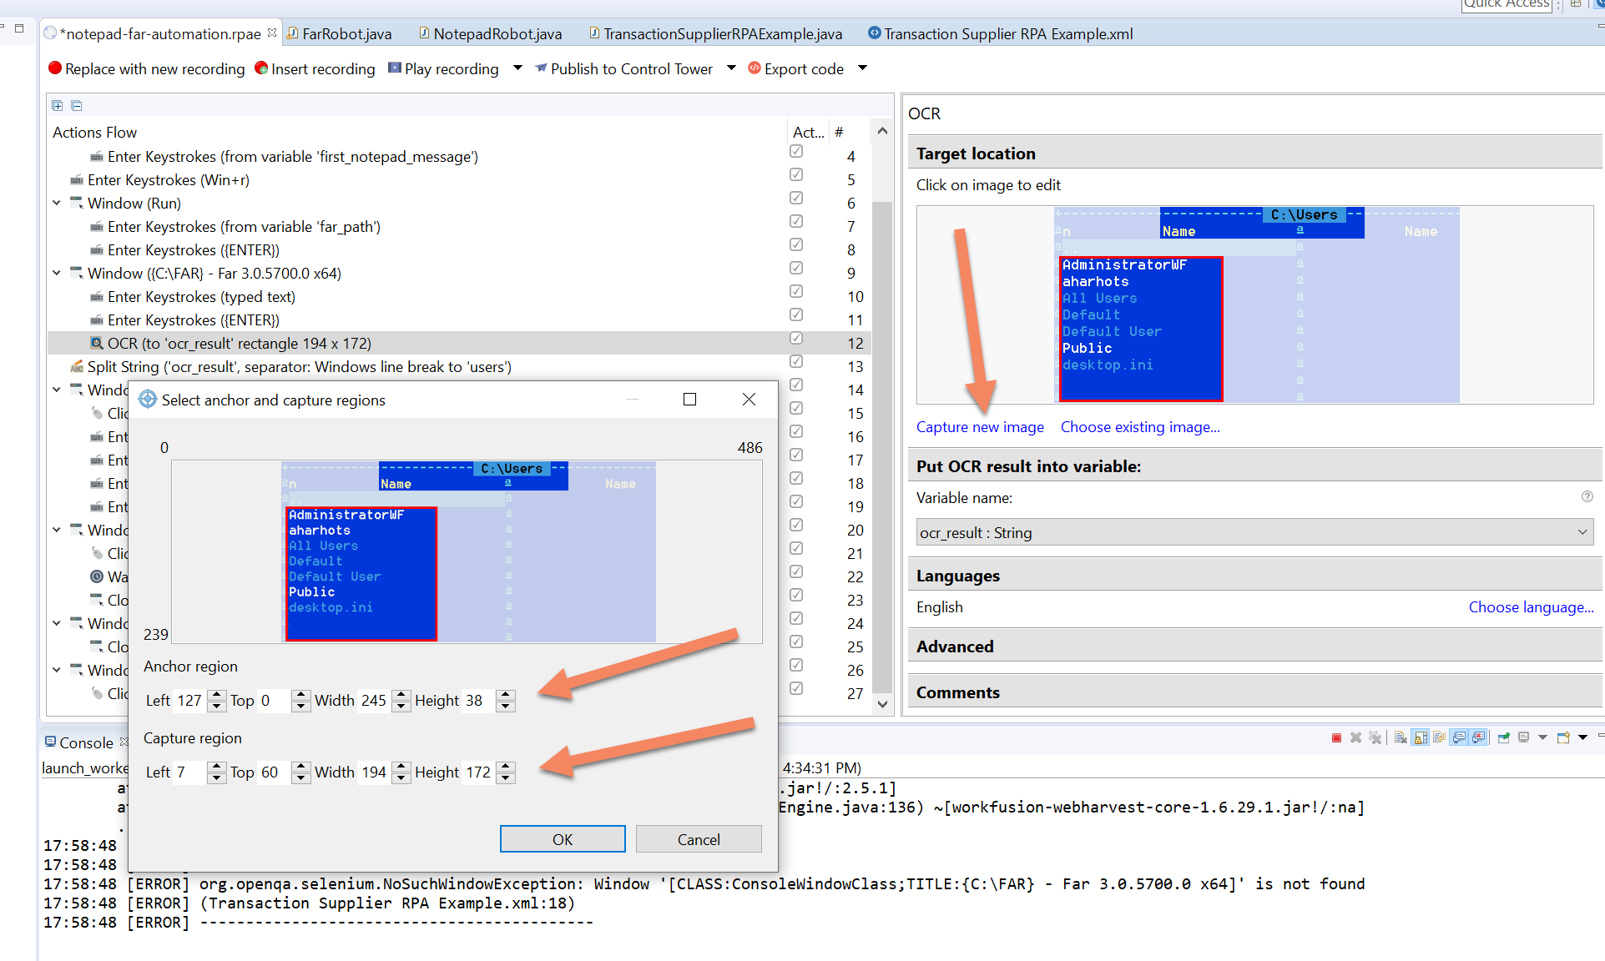Click the Publish to Control Tower icon
1605x961 pixels.
point(541,68)
